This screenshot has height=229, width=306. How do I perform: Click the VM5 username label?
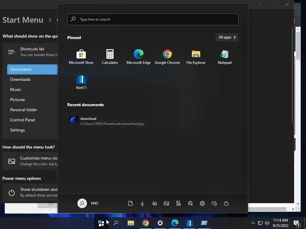(x=94, y=203)
